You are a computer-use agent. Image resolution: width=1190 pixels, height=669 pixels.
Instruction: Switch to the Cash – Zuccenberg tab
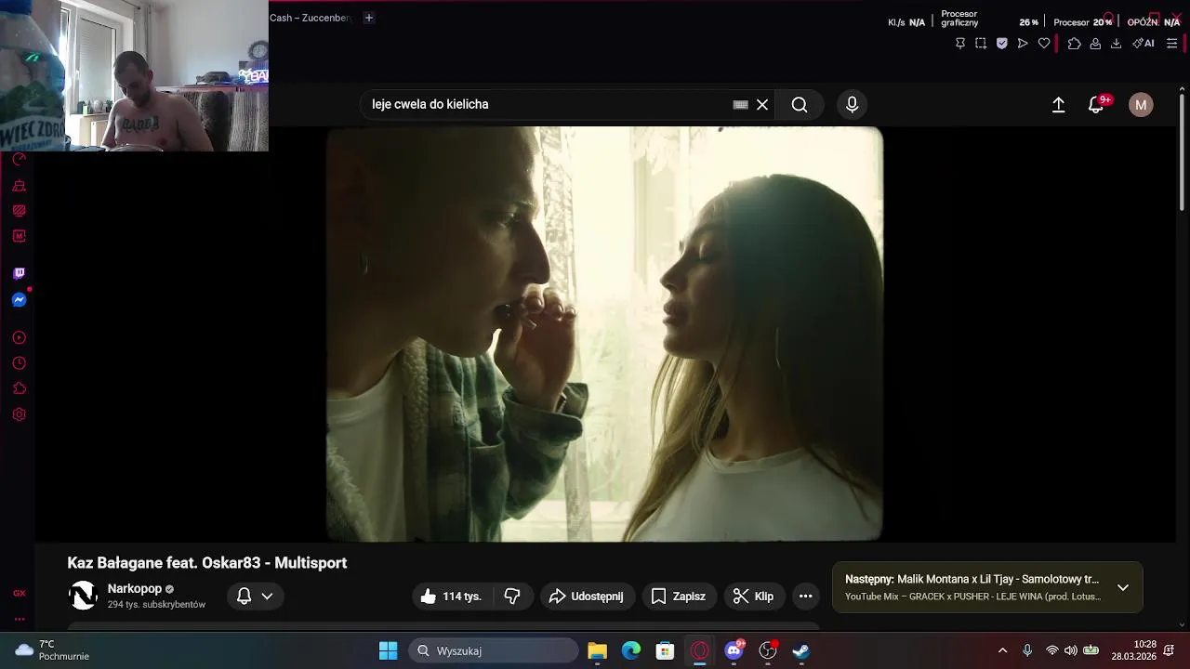(311, 18)
